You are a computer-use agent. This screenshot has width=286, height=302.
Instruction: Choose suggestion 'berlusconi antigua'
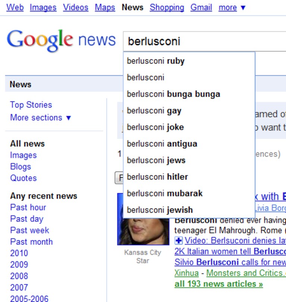(x=189, y=144)
